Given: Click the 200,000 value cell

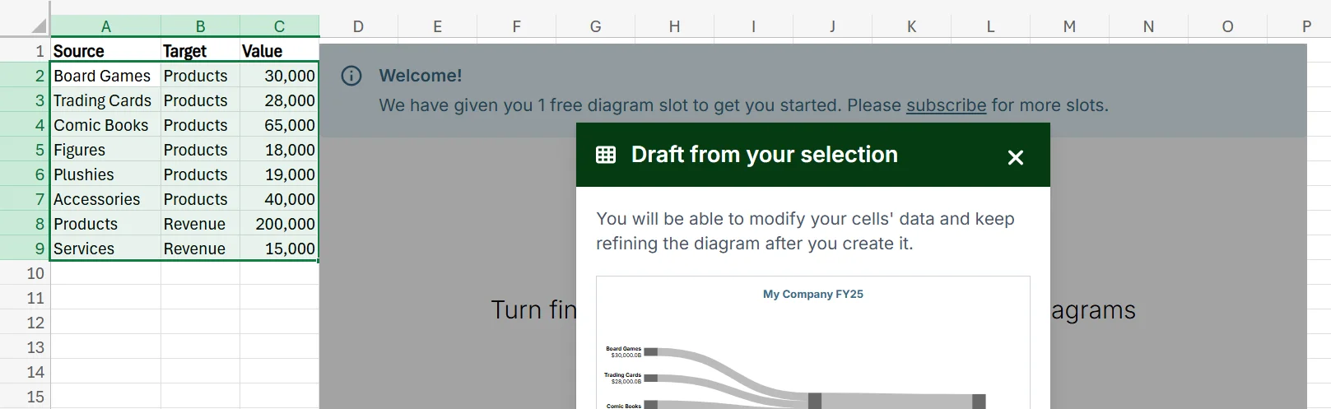Looking at the screenshot, I should tap(279, 224).
